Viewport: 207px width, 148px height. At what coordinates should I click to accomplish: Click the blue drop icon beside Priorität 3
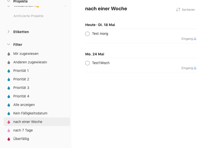[9, 88]
